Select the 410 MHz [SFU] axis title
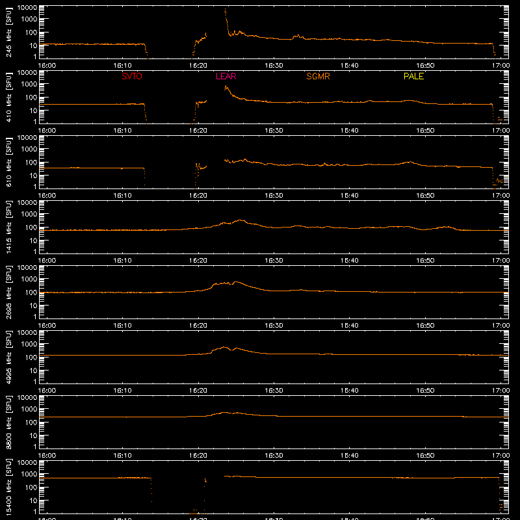The width and height of the screenshot is (520, 520). (9, 97)
